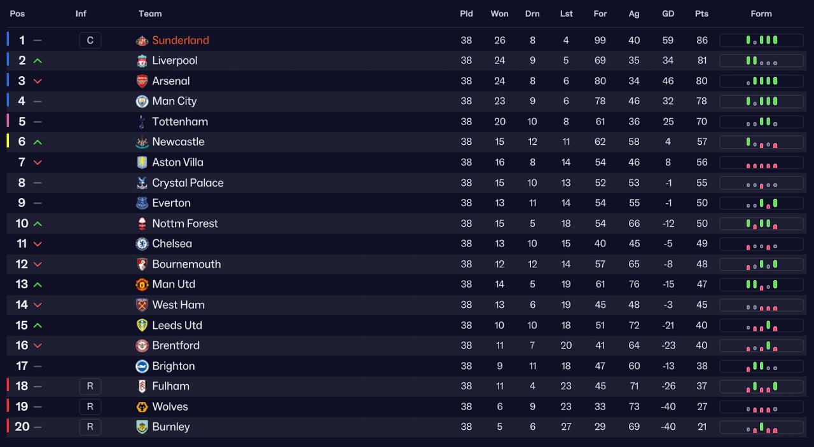
Task: Click the Form column header
Action: [x=761, y=14]
